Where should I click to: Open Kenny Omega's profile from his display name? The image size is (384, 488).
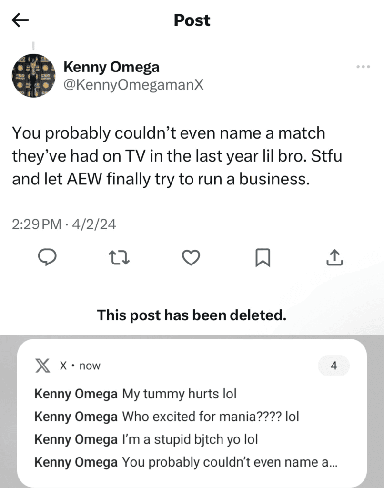tap(111, 67)
